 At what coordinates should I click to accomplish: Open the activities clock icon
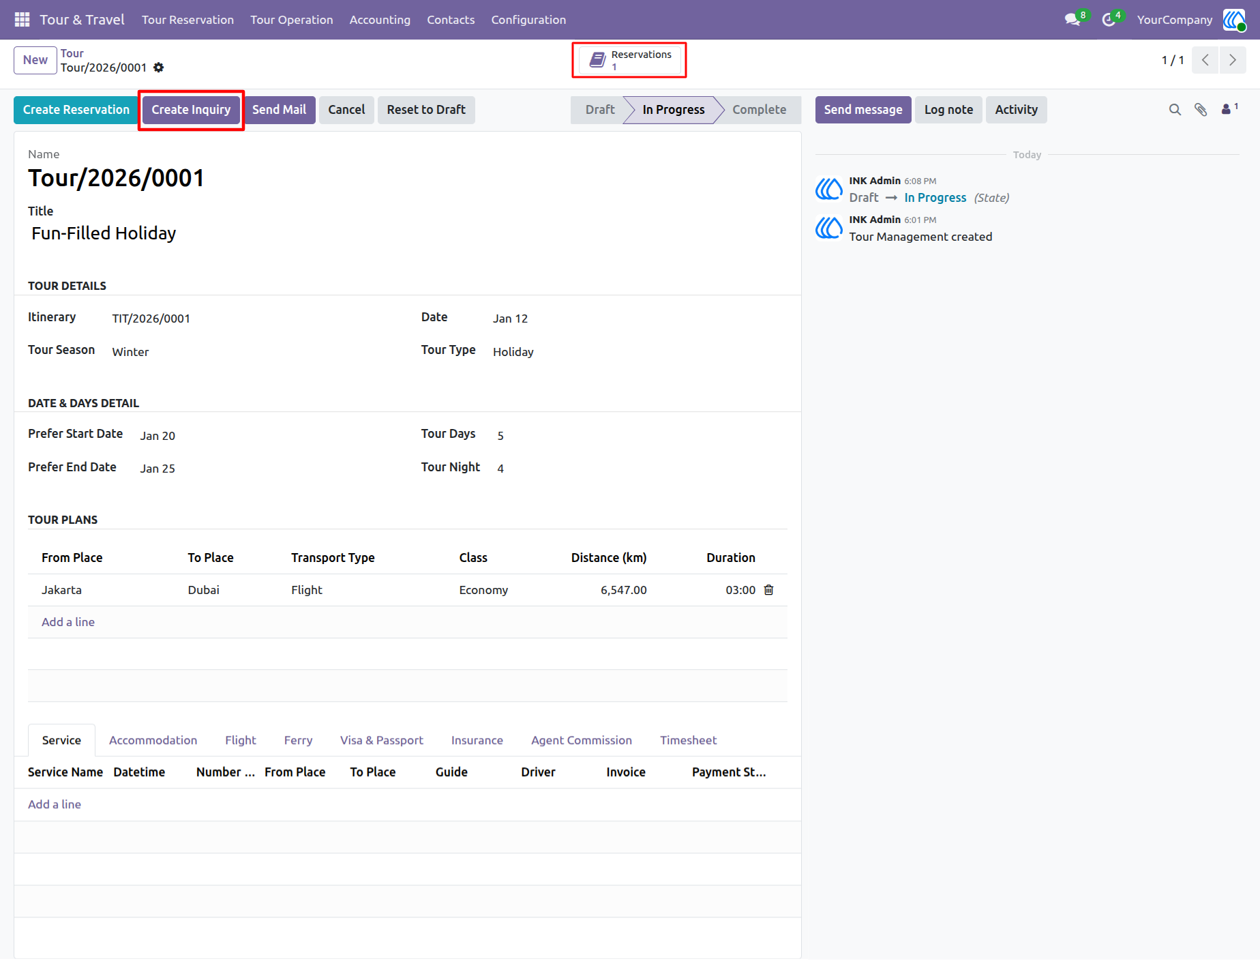click(x=1109, y=20)
